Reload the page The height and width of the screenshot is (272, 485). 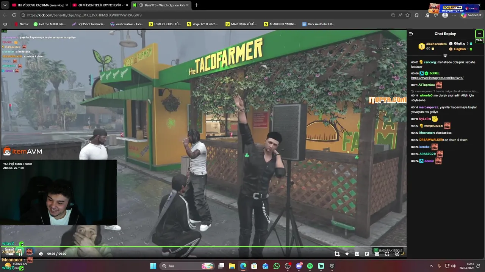tap(14, 15)
